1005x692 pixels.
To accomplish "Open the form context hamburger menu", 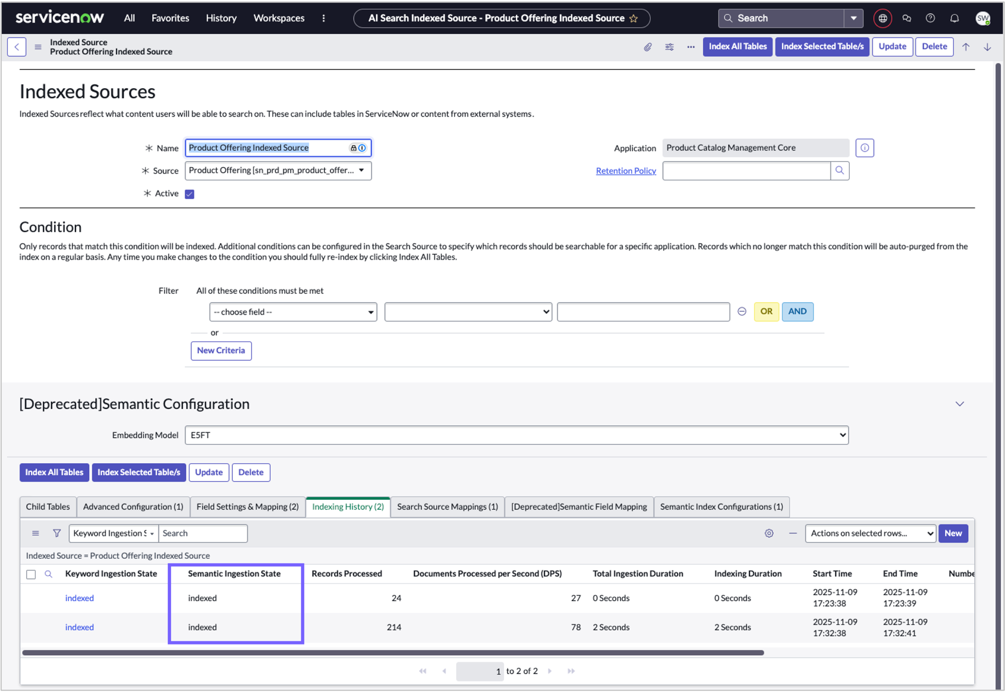I will tap(38, 47).
